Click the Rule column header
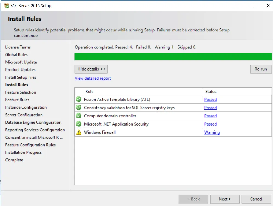This screenshot has width=273, height=206. 89,92
